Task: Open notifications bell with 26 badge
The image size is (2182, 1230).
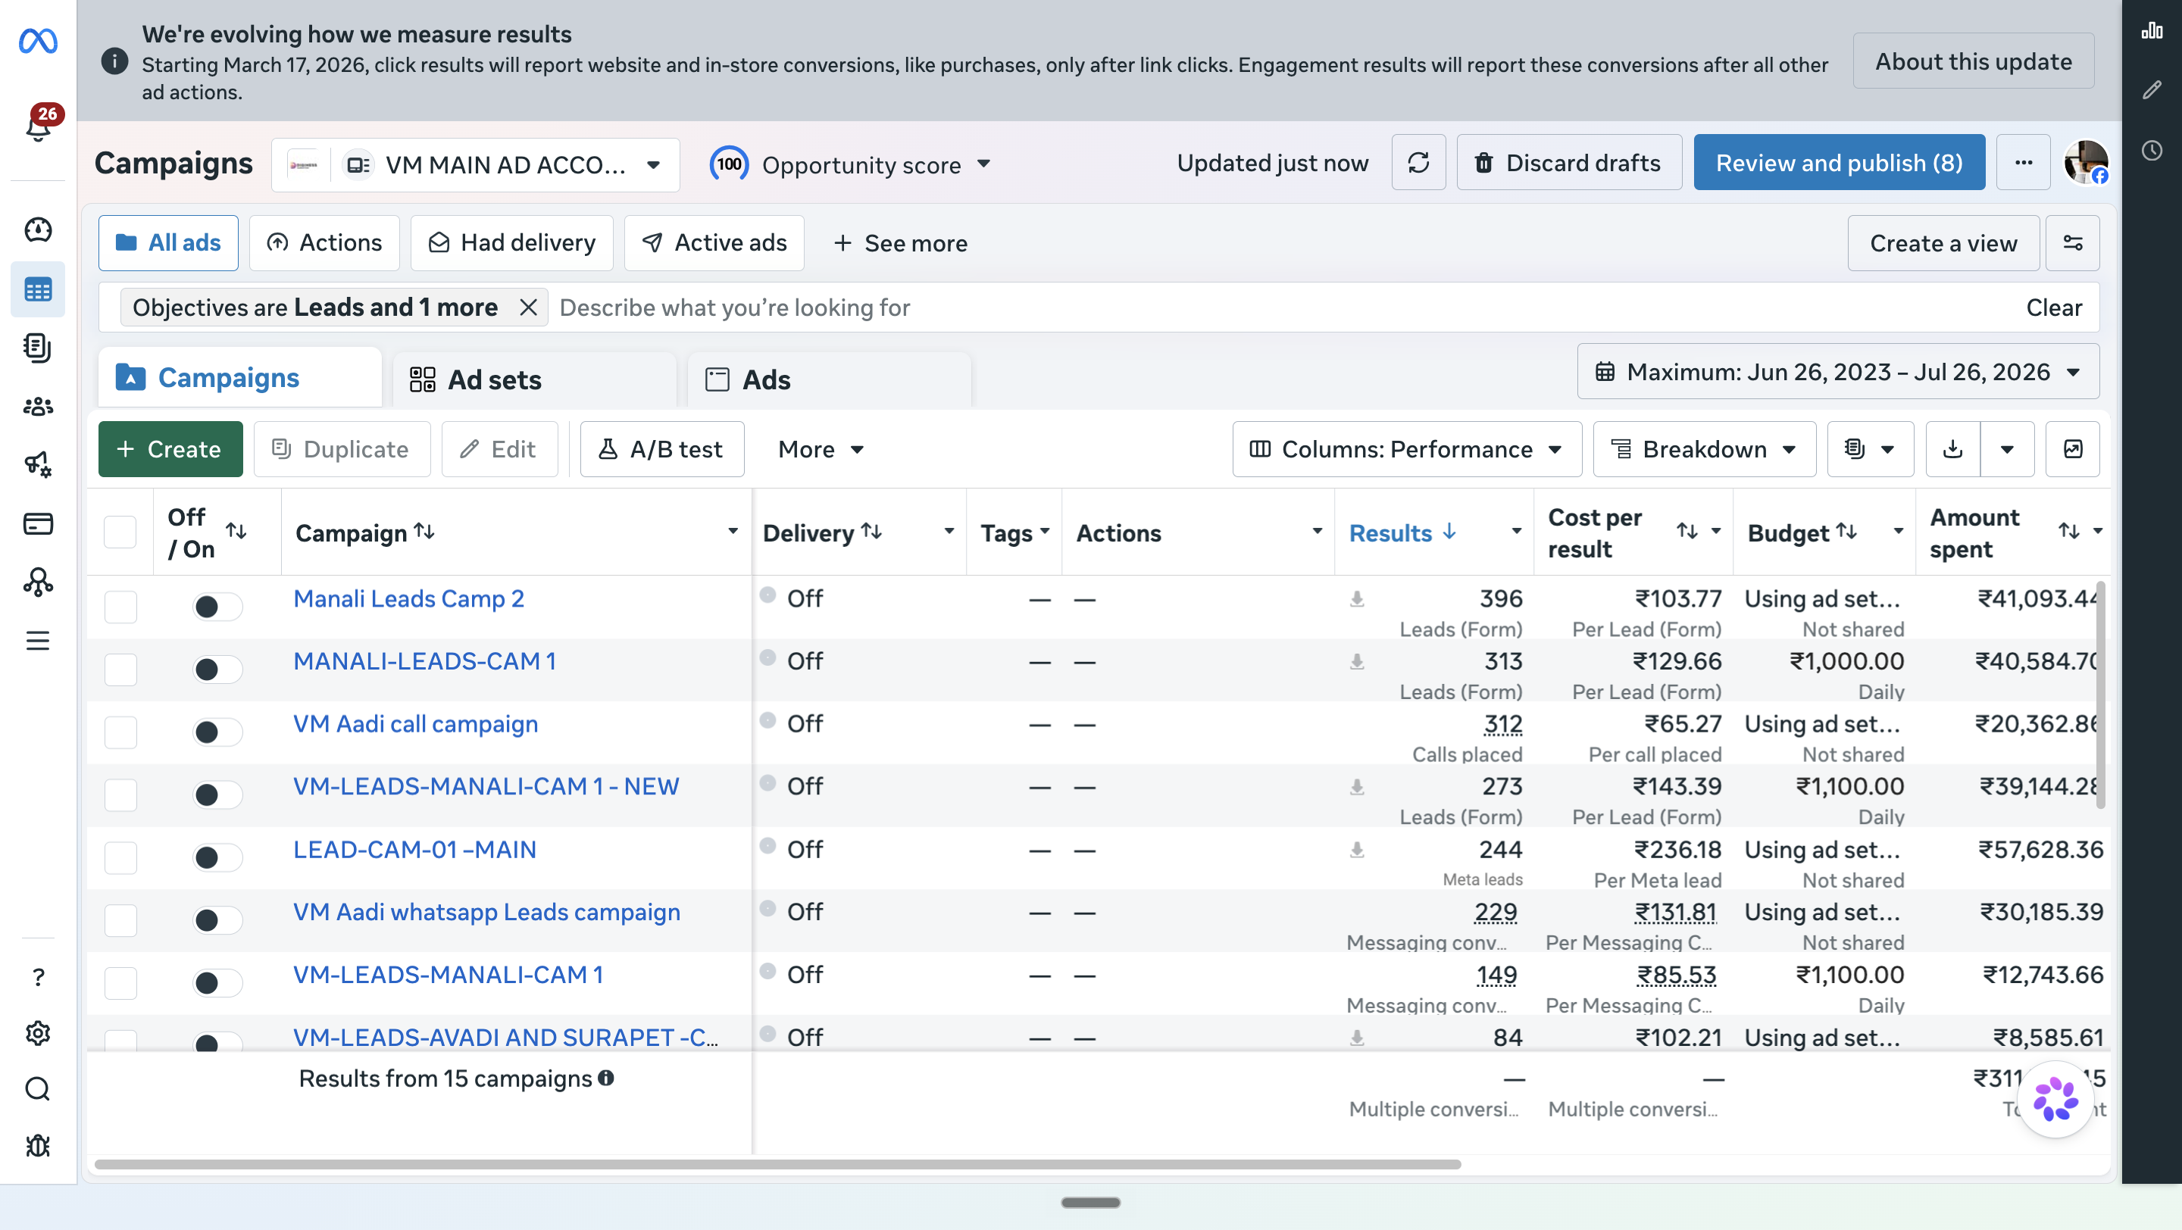Action: tap(39, 125)
